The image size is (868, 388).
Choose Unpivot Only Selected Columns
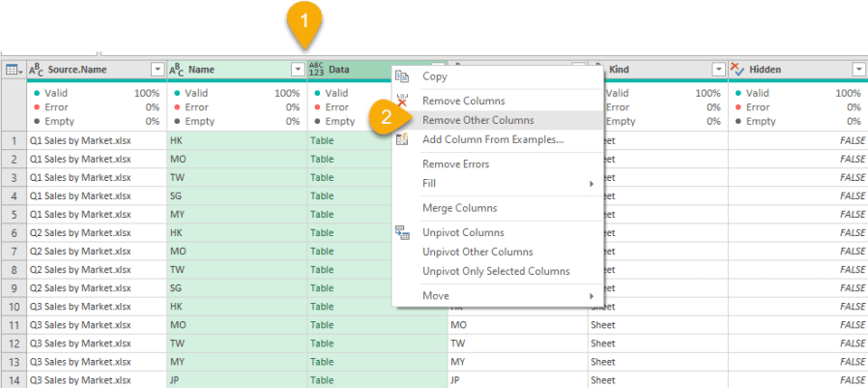496,271
